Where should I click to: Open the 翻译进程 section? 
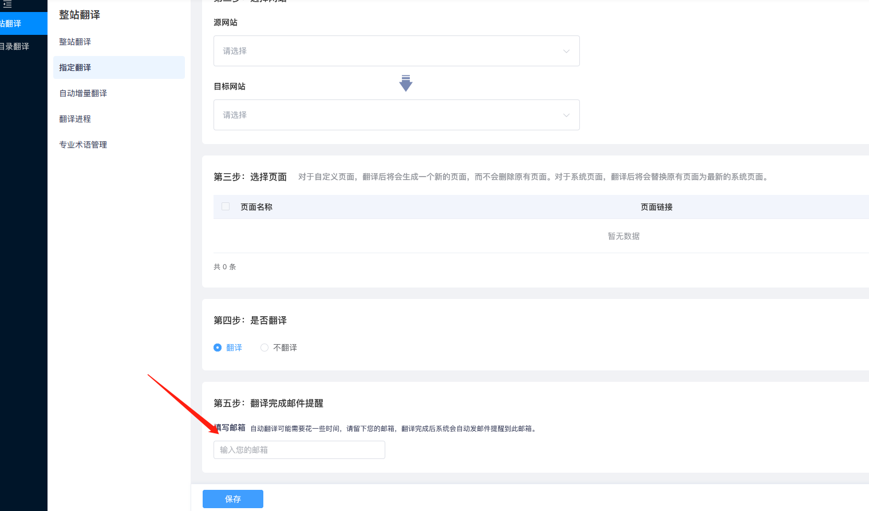tap(74, 118)
